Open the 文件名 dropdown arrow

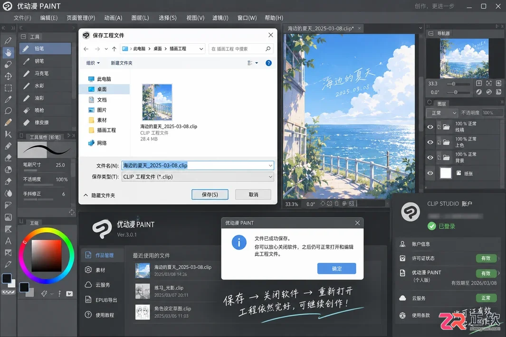click(270, 166)
